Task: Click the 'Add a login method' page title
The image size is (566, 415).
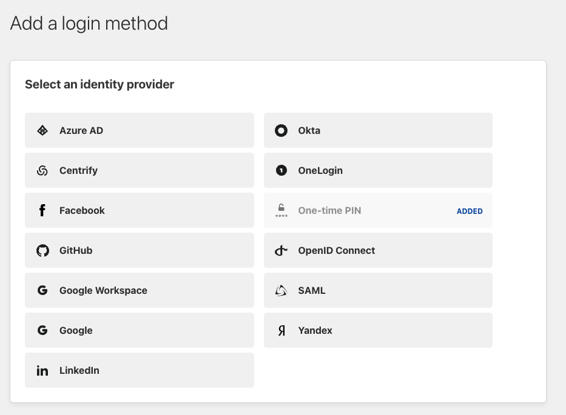Action: [x=89, y=24]
